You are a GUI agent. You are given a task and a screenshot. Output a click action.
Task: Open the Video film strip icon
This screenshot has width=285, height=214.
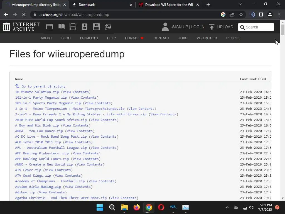73,27
